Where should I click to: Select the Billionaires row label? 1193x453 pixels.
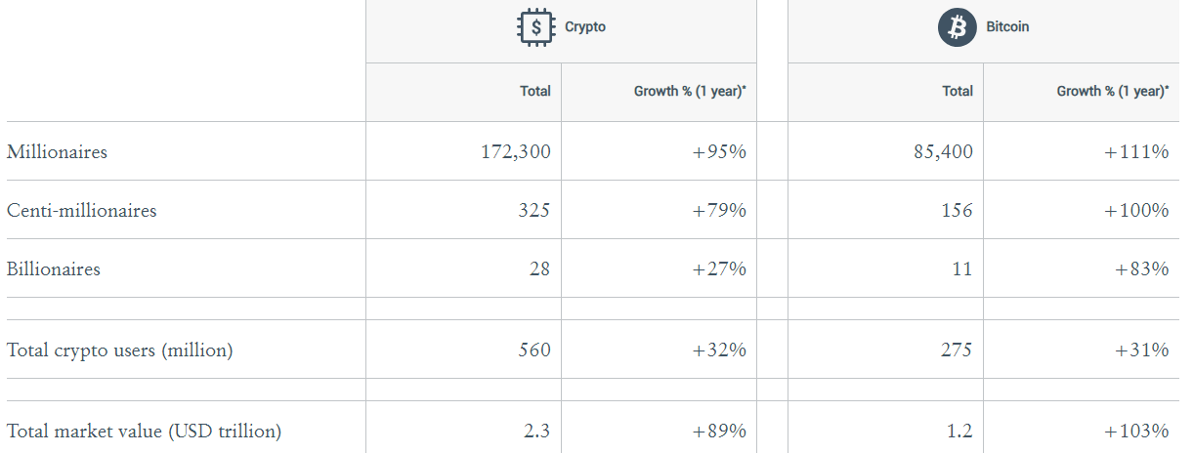click(54, 269)
